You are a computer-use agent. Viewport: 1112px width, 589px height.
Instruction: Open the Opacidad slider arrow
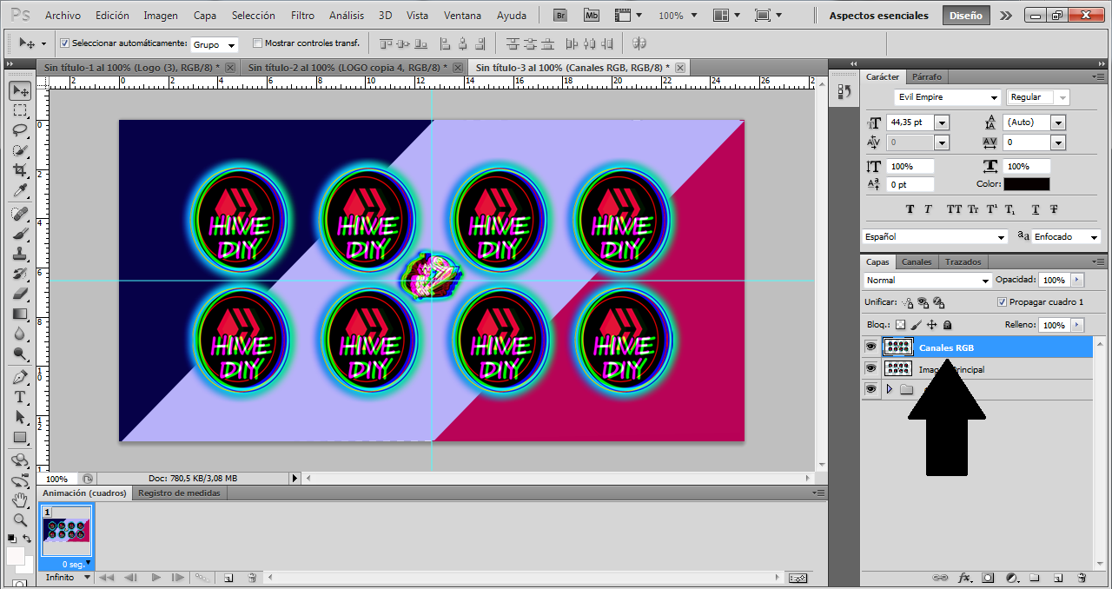1077,280
